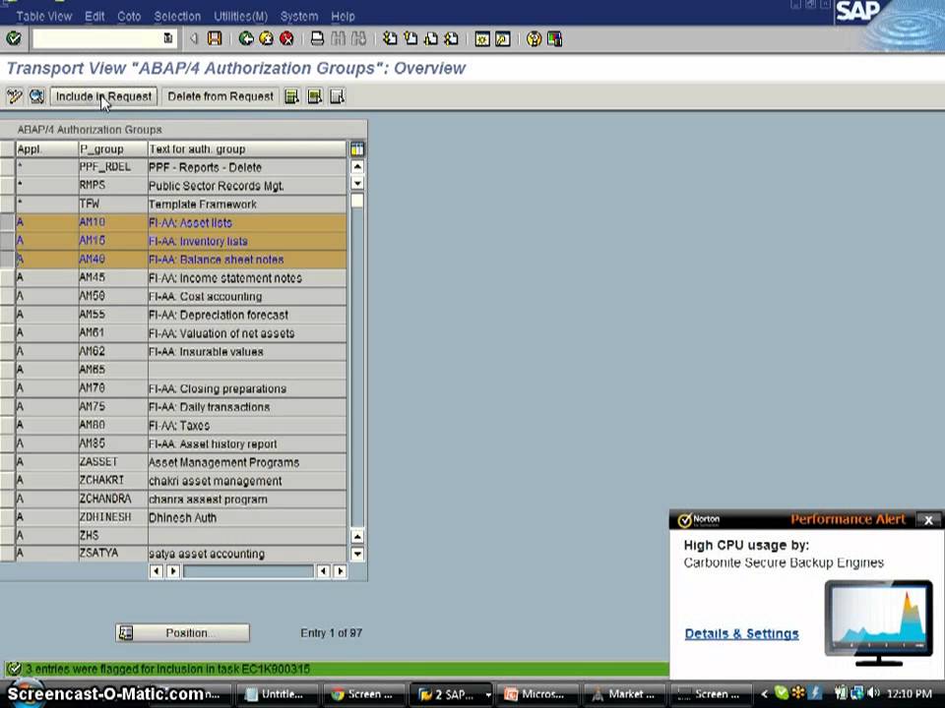
Task: Click the vertical scrollbar thumb in table
Action: click(x=356, y=201)
